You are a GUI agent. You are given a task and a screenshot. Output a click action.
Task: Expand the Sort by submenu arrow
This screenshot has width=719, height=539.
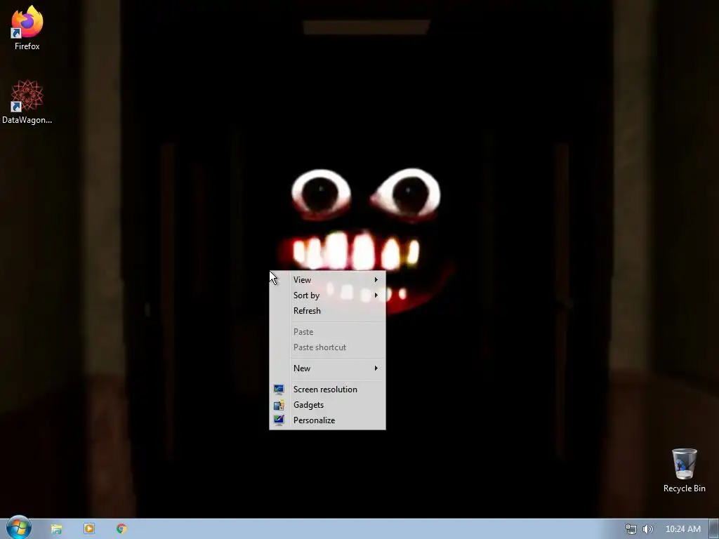coord(376,295)
